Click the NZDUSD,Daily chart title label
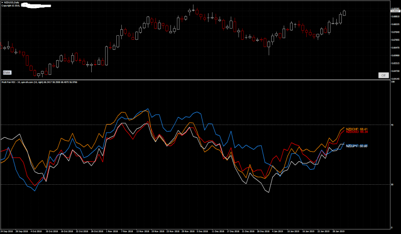 pos(12,3)
